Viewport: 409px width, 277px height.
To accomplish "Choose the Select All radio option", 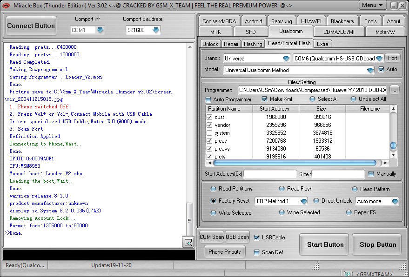I will pos(312,99).
